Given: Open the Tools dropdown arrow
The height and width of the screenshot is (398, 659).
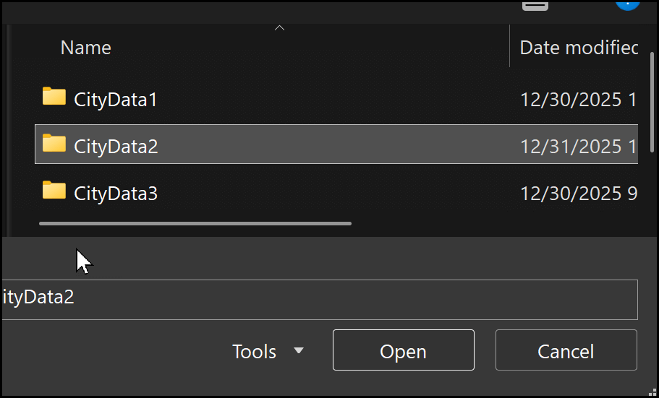Looking at the screenshot, I should [x=299, y=351].
